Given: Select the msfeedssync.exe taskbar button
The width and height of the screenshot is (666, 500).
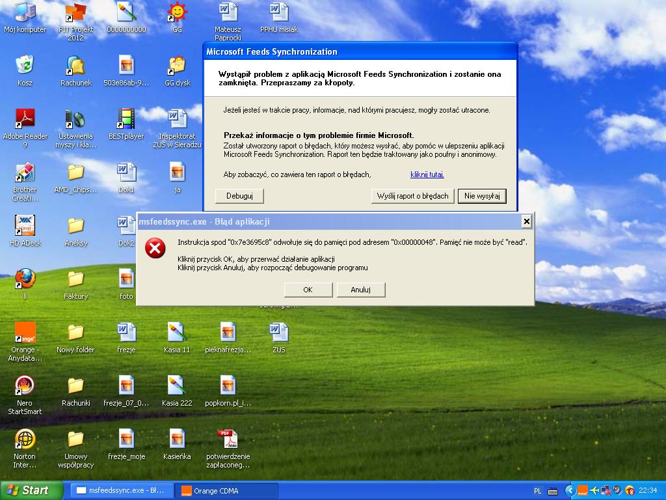Looking at the screenshot, I should (122, 491).
